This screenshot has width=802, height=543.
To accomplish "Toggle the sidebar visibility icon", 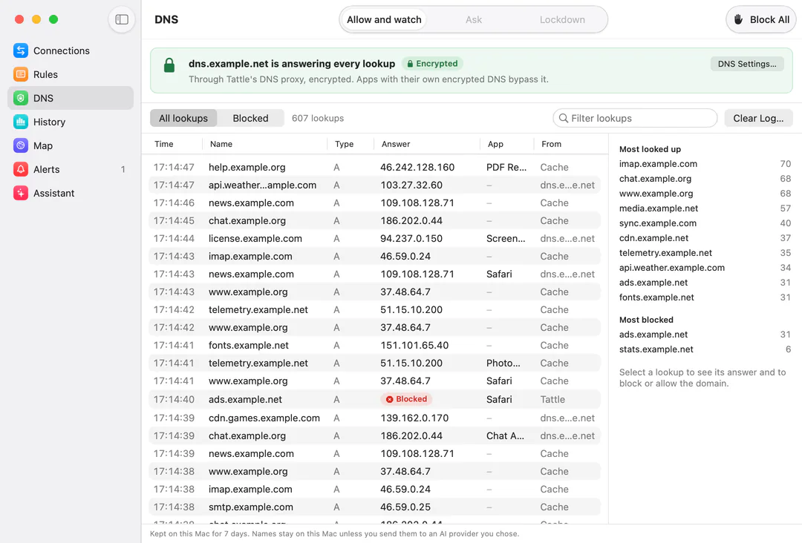I will click(x=122, y=19).
